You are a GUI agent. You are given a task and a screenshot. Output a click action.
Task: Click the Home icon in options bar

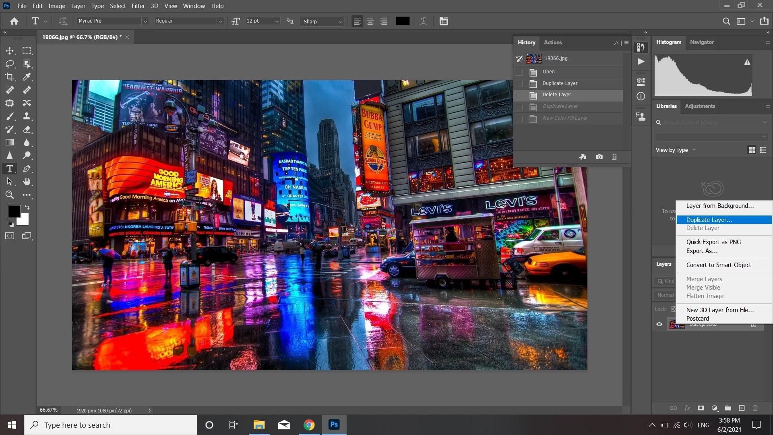14,21
